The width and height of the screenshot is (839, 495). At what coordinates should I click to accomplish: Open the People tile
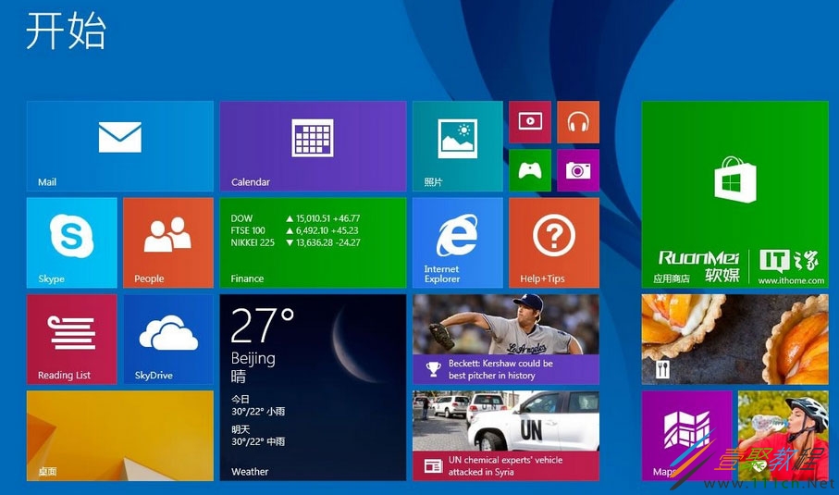coord(168,243)
